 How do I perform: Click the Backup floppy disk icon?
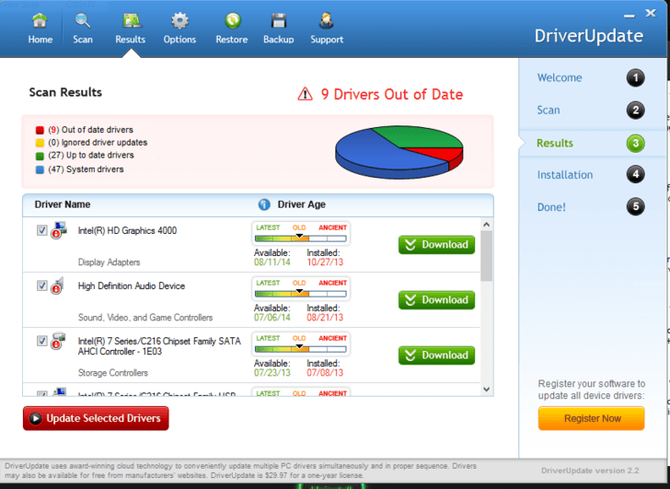pos(279,20)
